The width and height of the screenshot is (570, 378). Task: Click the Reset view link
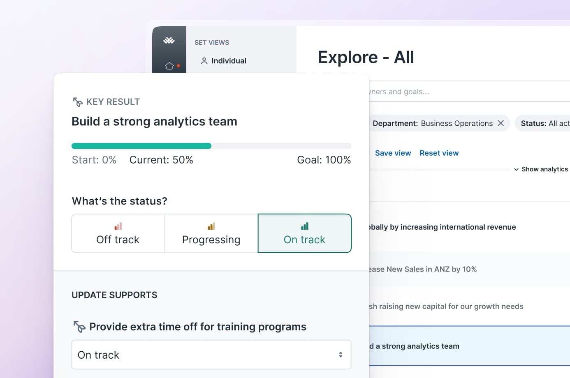coord(439,153)
